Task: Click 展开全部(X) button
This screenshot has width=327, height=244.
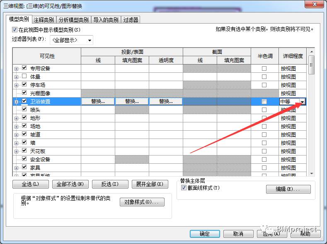Action: 150,184
